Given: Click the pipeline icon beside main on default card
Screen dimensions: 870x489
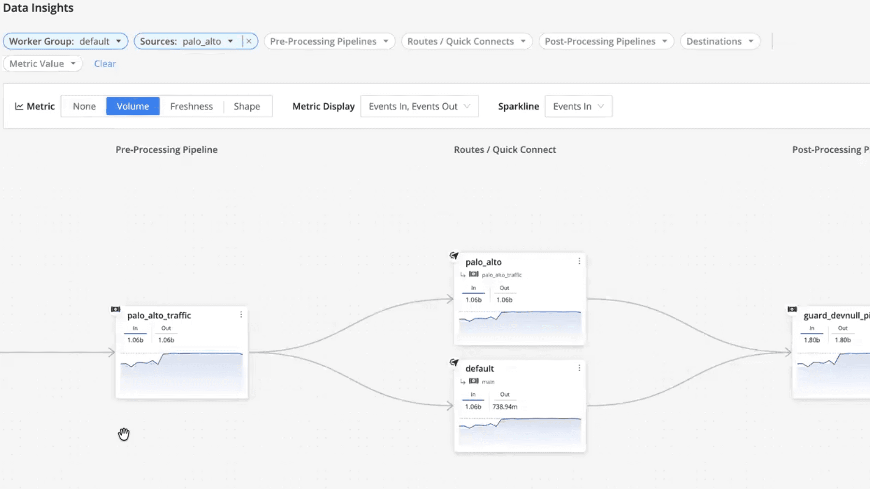Looking at the screenshot, I should coord(475,381).
